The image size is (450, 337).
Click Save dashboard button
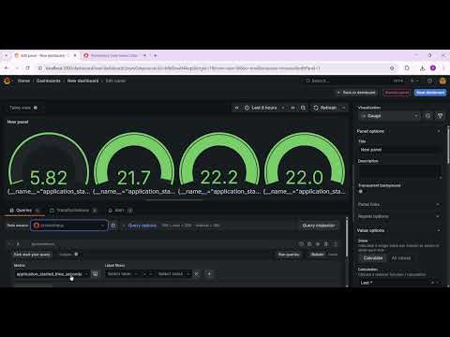tap(430, 93)
